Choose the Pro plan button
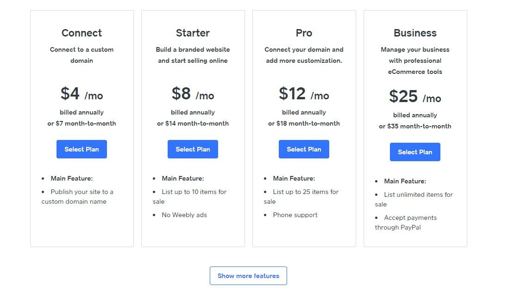The image size is (508, 303). (x=304, y=149)
